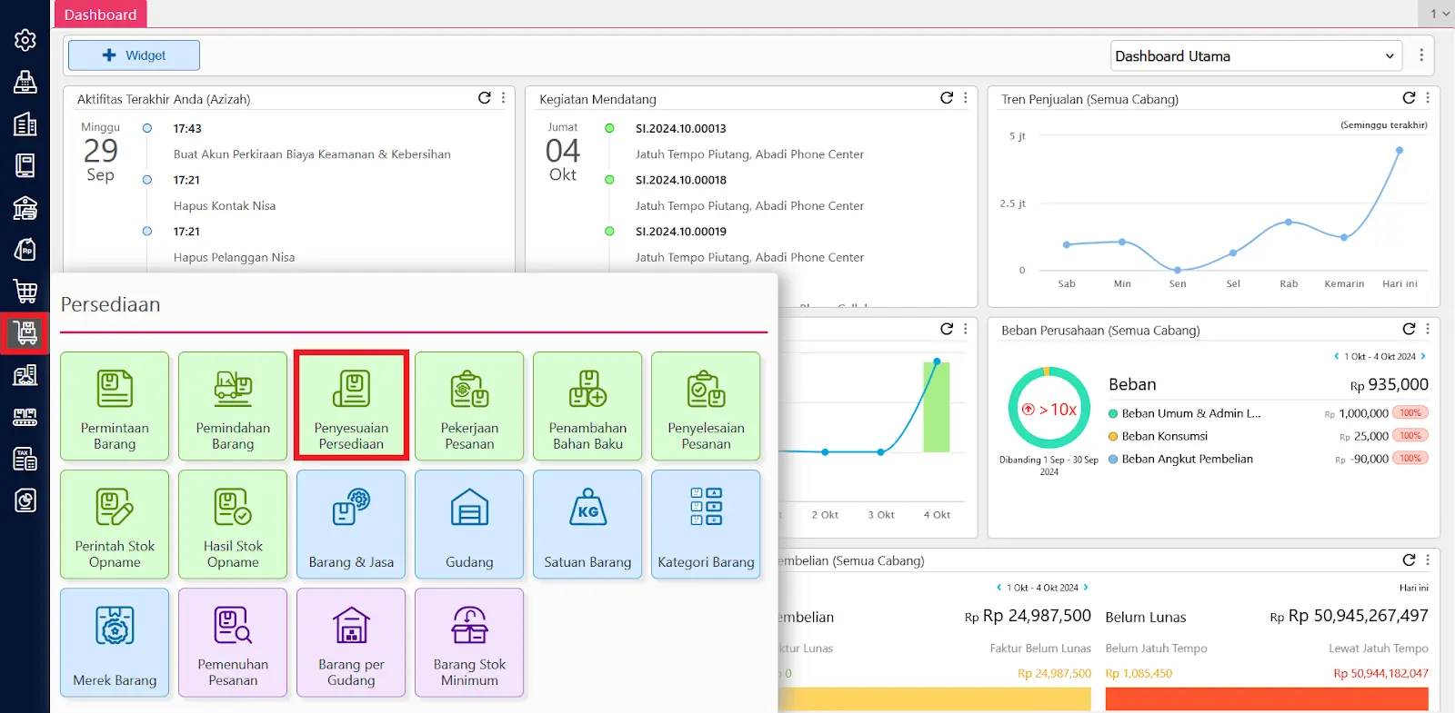Click the settings gear in sidebar

click(25, 40)
